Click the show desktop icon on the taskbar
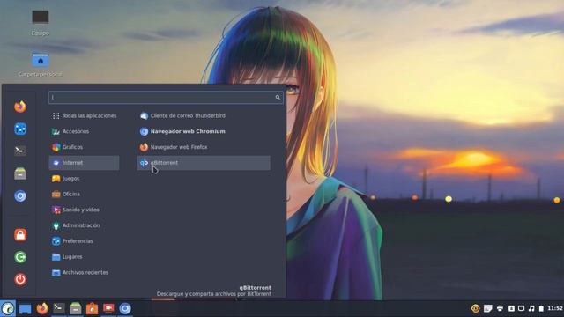 click(25, 309)
